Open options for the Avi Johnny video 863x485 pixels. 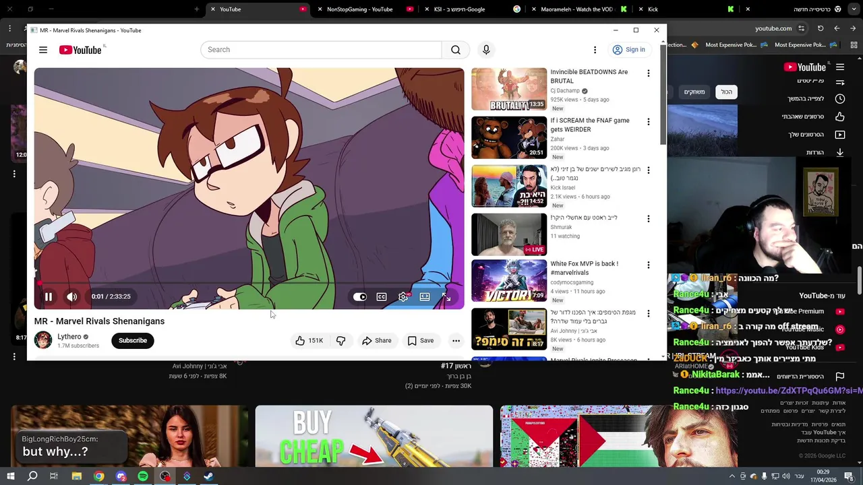click(649, 314)
